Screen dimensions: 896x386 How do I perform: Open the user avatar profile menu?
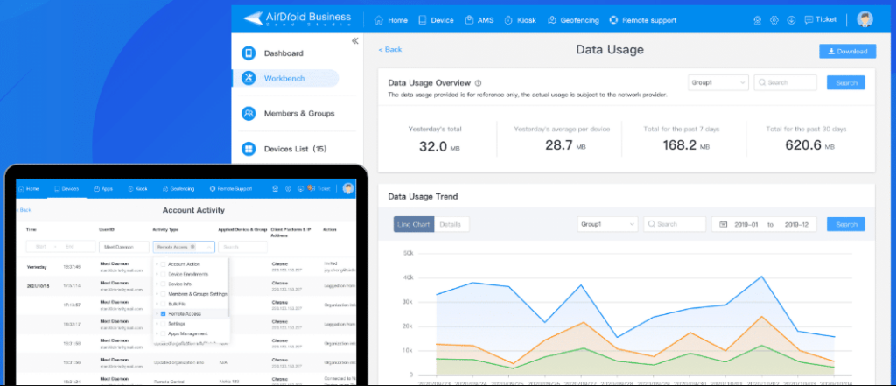[864, 19]
